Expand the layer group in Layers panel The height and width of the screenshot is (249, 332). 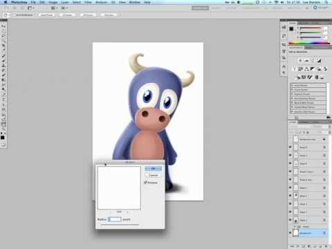(295, 227)
